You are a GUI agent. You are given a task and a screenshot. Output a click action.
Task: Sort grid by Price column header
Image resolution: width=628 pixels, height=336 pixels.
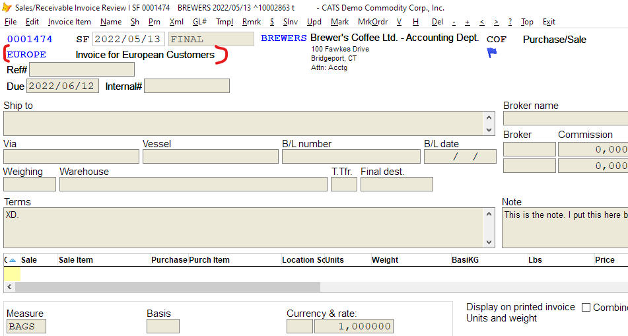[x=605, y=260]
